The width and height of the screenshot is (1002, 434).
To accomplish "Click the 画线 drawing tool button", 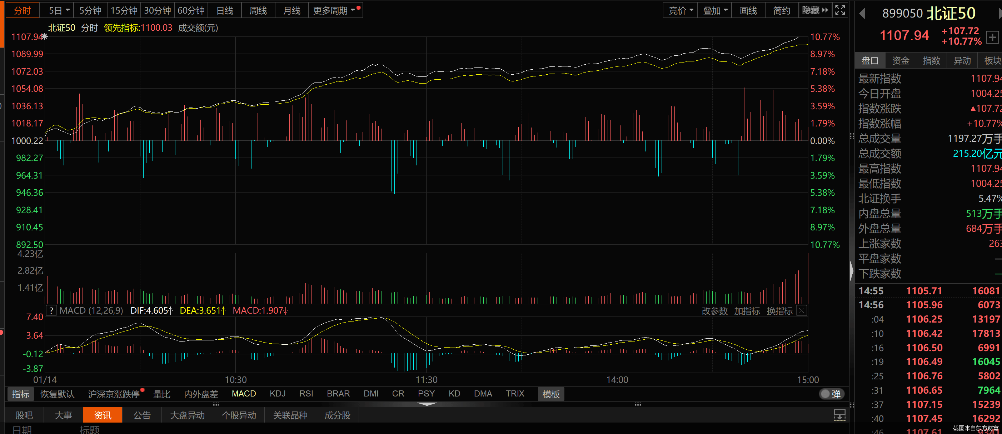I will point(748,10).
